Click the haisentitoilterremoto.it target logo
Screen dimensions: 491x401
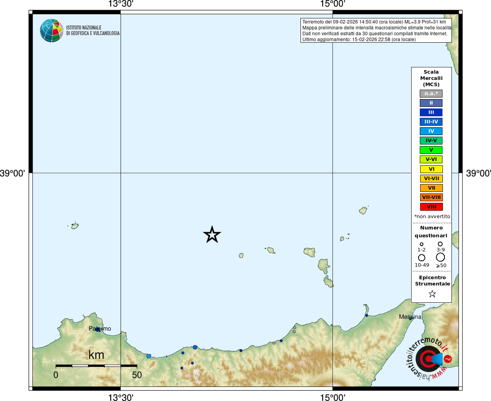pos(429,359)
